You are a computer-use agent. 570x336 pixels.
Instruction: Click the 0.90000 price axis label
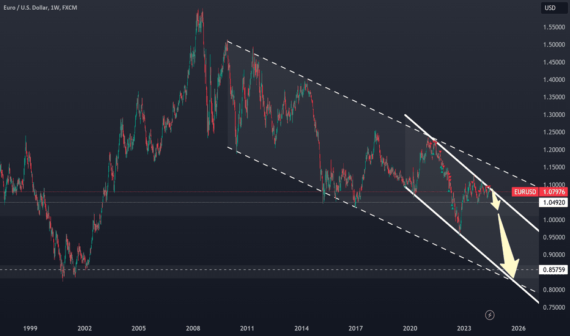pyautogui.click(x=554, y=255)
